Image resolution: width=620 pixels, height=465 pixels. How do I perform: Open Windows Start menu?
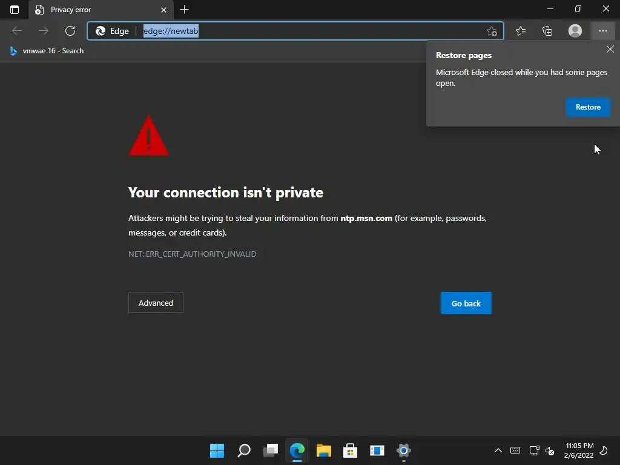tap(217, 450)
